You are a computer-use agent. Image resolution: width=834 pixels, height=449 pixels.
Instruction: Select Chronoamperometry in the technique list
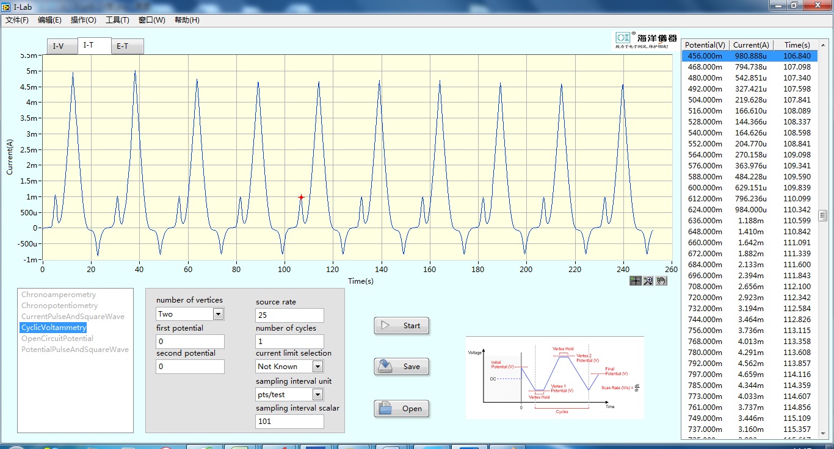tap(59, 295)
